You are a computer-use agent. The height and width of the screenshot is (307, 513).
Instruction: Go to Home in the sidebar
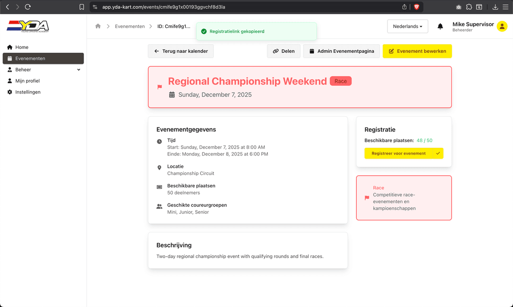[x=22, y=47]
